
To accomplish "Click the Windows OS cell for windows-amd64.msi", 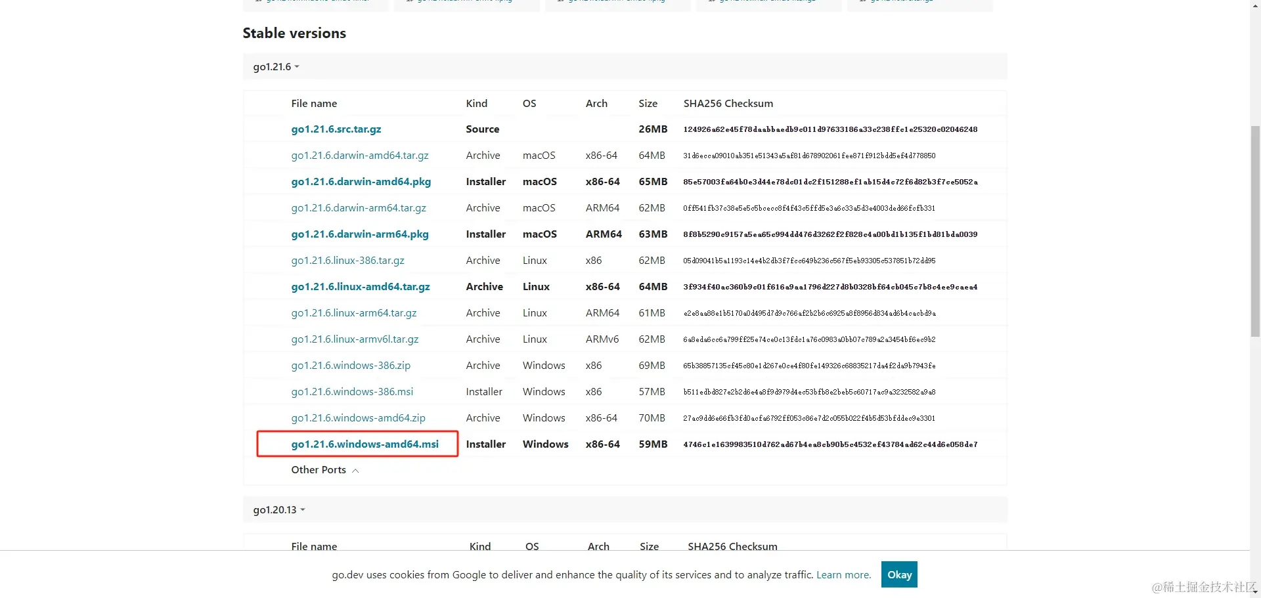I will tap(546, 444).
